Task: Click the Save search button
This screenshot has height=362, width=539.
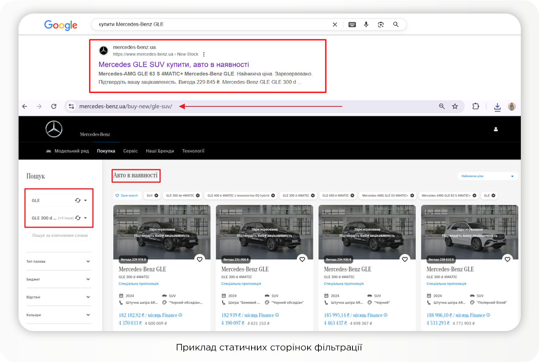Action: [x=127, y=196]
